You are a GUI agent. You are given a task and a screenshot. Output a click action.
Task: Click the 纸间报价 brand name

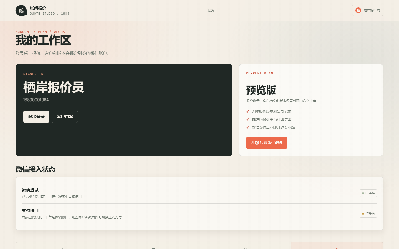coord(38,8)
